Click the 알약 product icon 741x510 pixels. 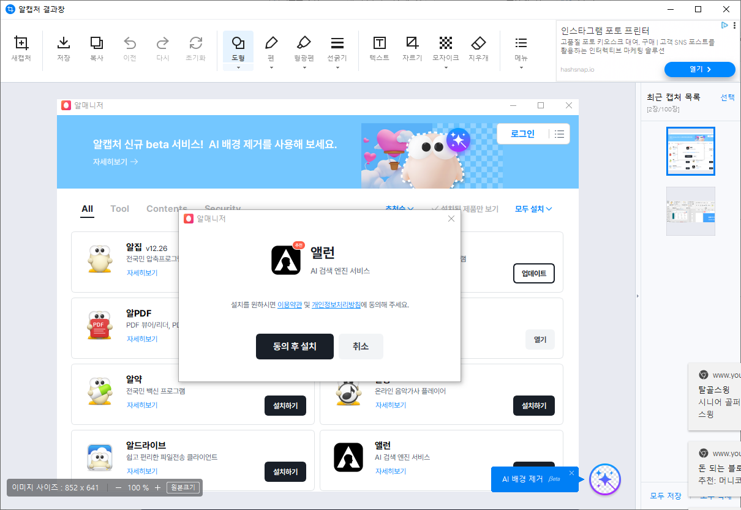pyautogui.click(x=99, y=392)
